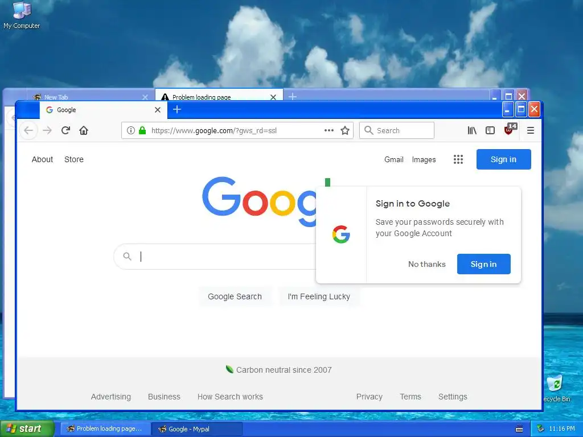Close the Google browser window
The image size is (583, 437).
coord(534,109)
